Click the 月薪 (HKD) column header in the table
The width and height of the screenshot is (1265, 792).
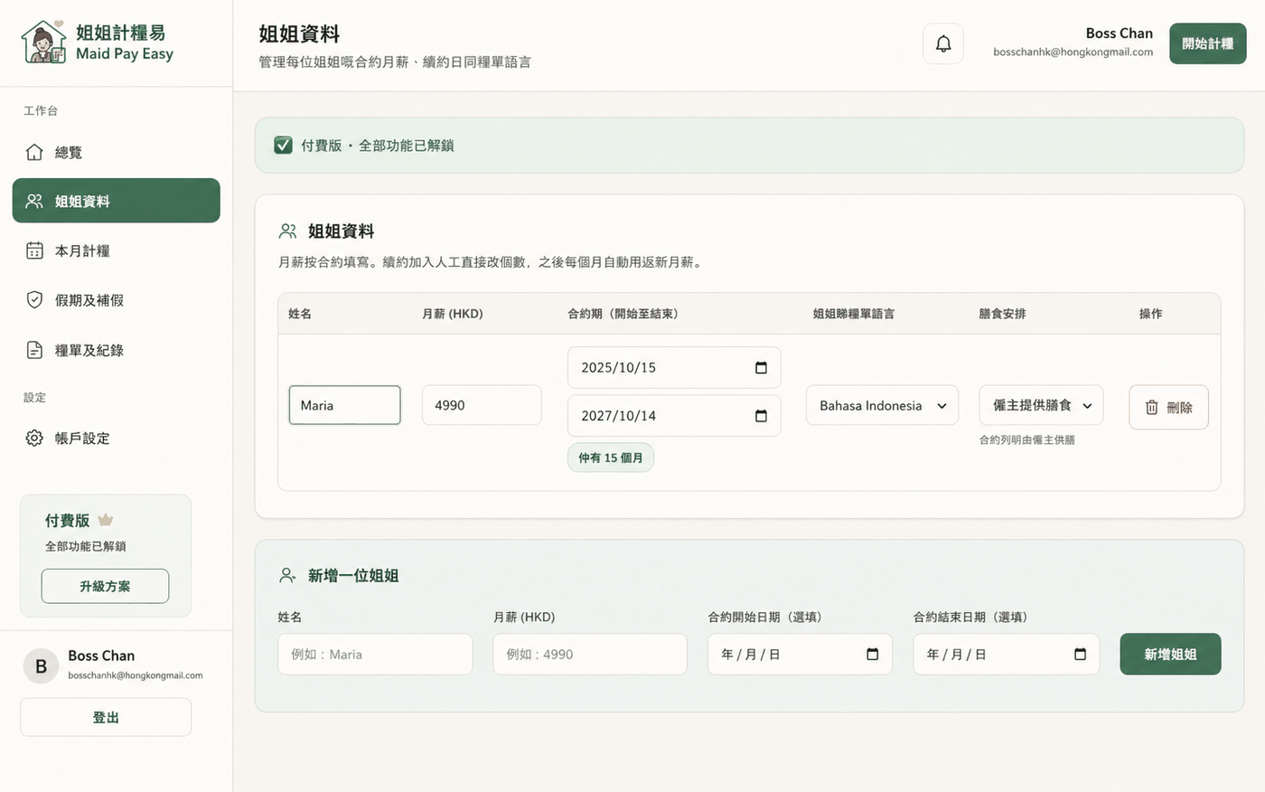(x=453, y=314)
